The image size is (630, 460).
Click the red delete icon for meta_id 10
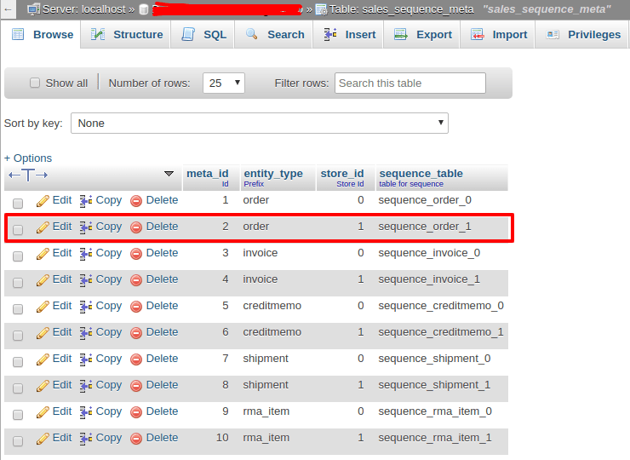(136, 439)
